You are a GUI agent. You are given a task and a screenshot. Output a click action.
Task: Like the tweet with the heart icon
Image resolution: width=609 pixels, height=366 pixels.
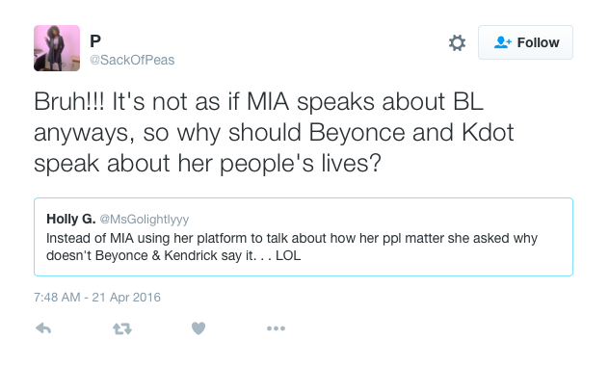click(199, 328)
